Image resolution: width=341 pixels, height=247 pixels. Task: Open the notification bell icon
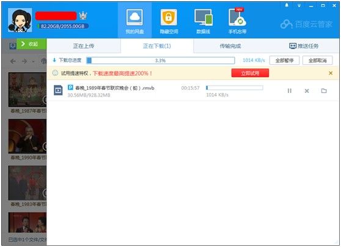(287, 6)
